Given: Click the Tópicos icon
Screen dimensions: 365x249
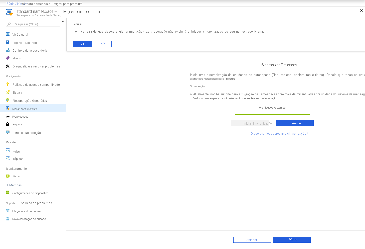Looking at the screenshot, I should click(x=8, y=158).
